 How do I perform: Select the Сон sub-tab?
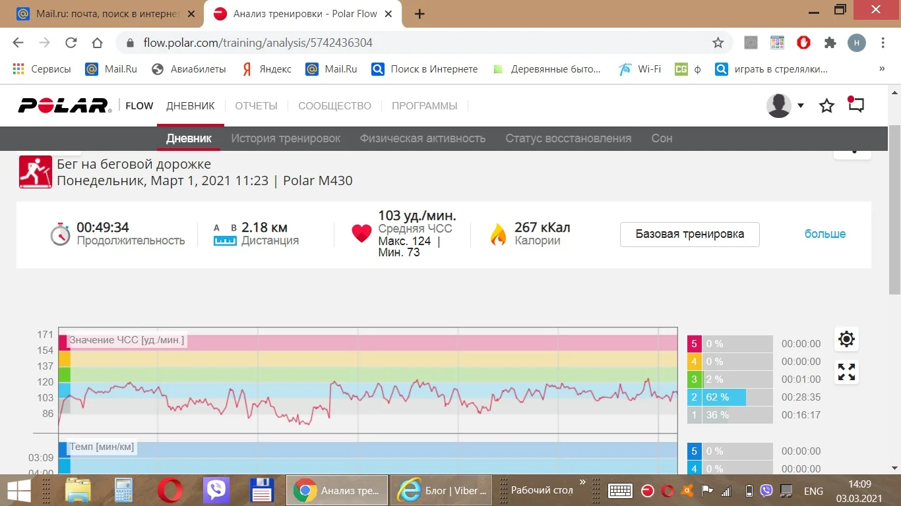click(x=662, y=138)
